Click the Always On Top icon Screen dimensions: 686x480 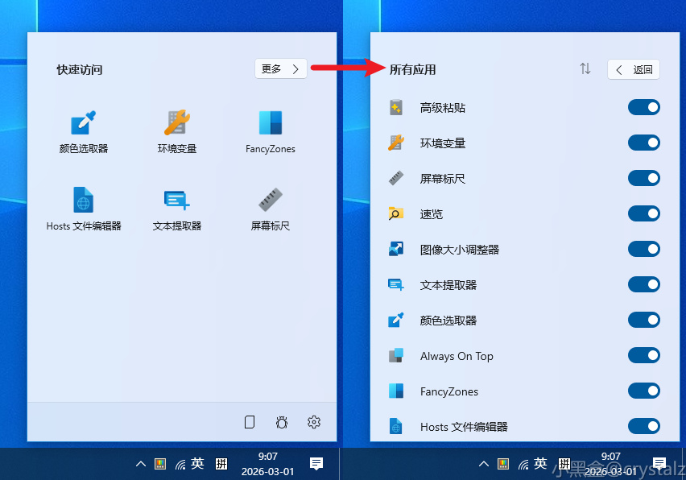coord(396,355)
